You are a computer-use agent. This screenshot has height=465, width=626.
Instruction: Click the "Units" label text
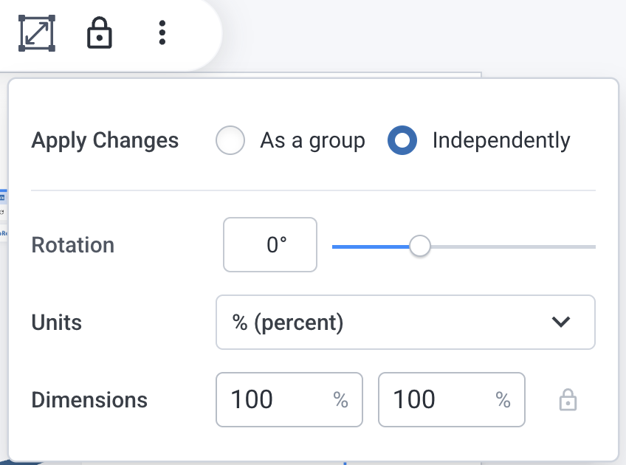[x=57, y=323]
